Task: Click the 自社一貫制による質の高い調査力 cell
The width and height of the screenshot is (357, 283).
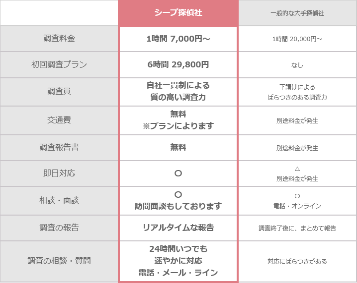Action: (178, 92)
